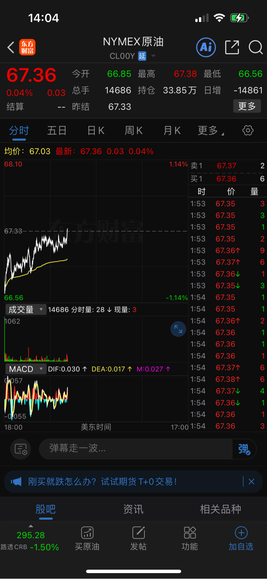Switch to the 日K tab
The width and height of the screenshot is (267, 579).
point(96,131)
